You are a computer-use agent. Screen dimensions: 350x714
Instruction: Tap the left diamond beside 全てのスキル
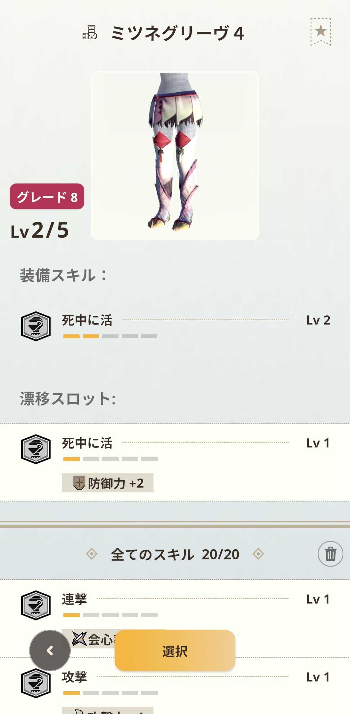click(x=92, y=554)
